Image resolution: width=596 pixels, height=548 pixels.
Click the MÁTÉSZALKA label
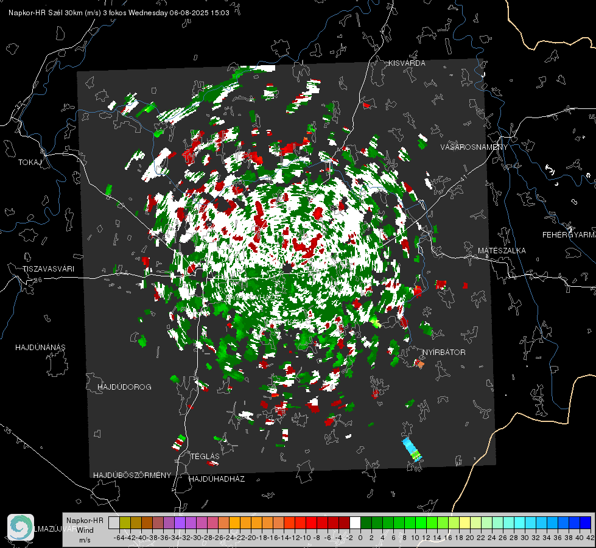[x=502, y=251]
